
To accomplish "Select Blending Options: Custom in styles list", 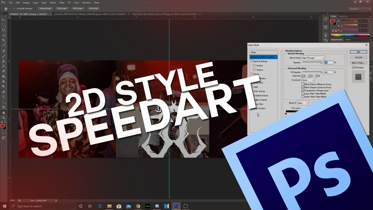I will tap(264, 57).
